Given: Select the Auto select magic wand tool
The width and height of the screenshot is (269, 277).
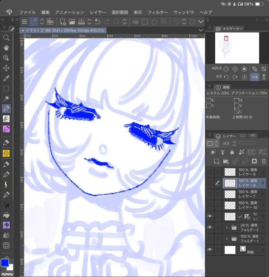Looking at the screenshot, I should click(6, 98).
